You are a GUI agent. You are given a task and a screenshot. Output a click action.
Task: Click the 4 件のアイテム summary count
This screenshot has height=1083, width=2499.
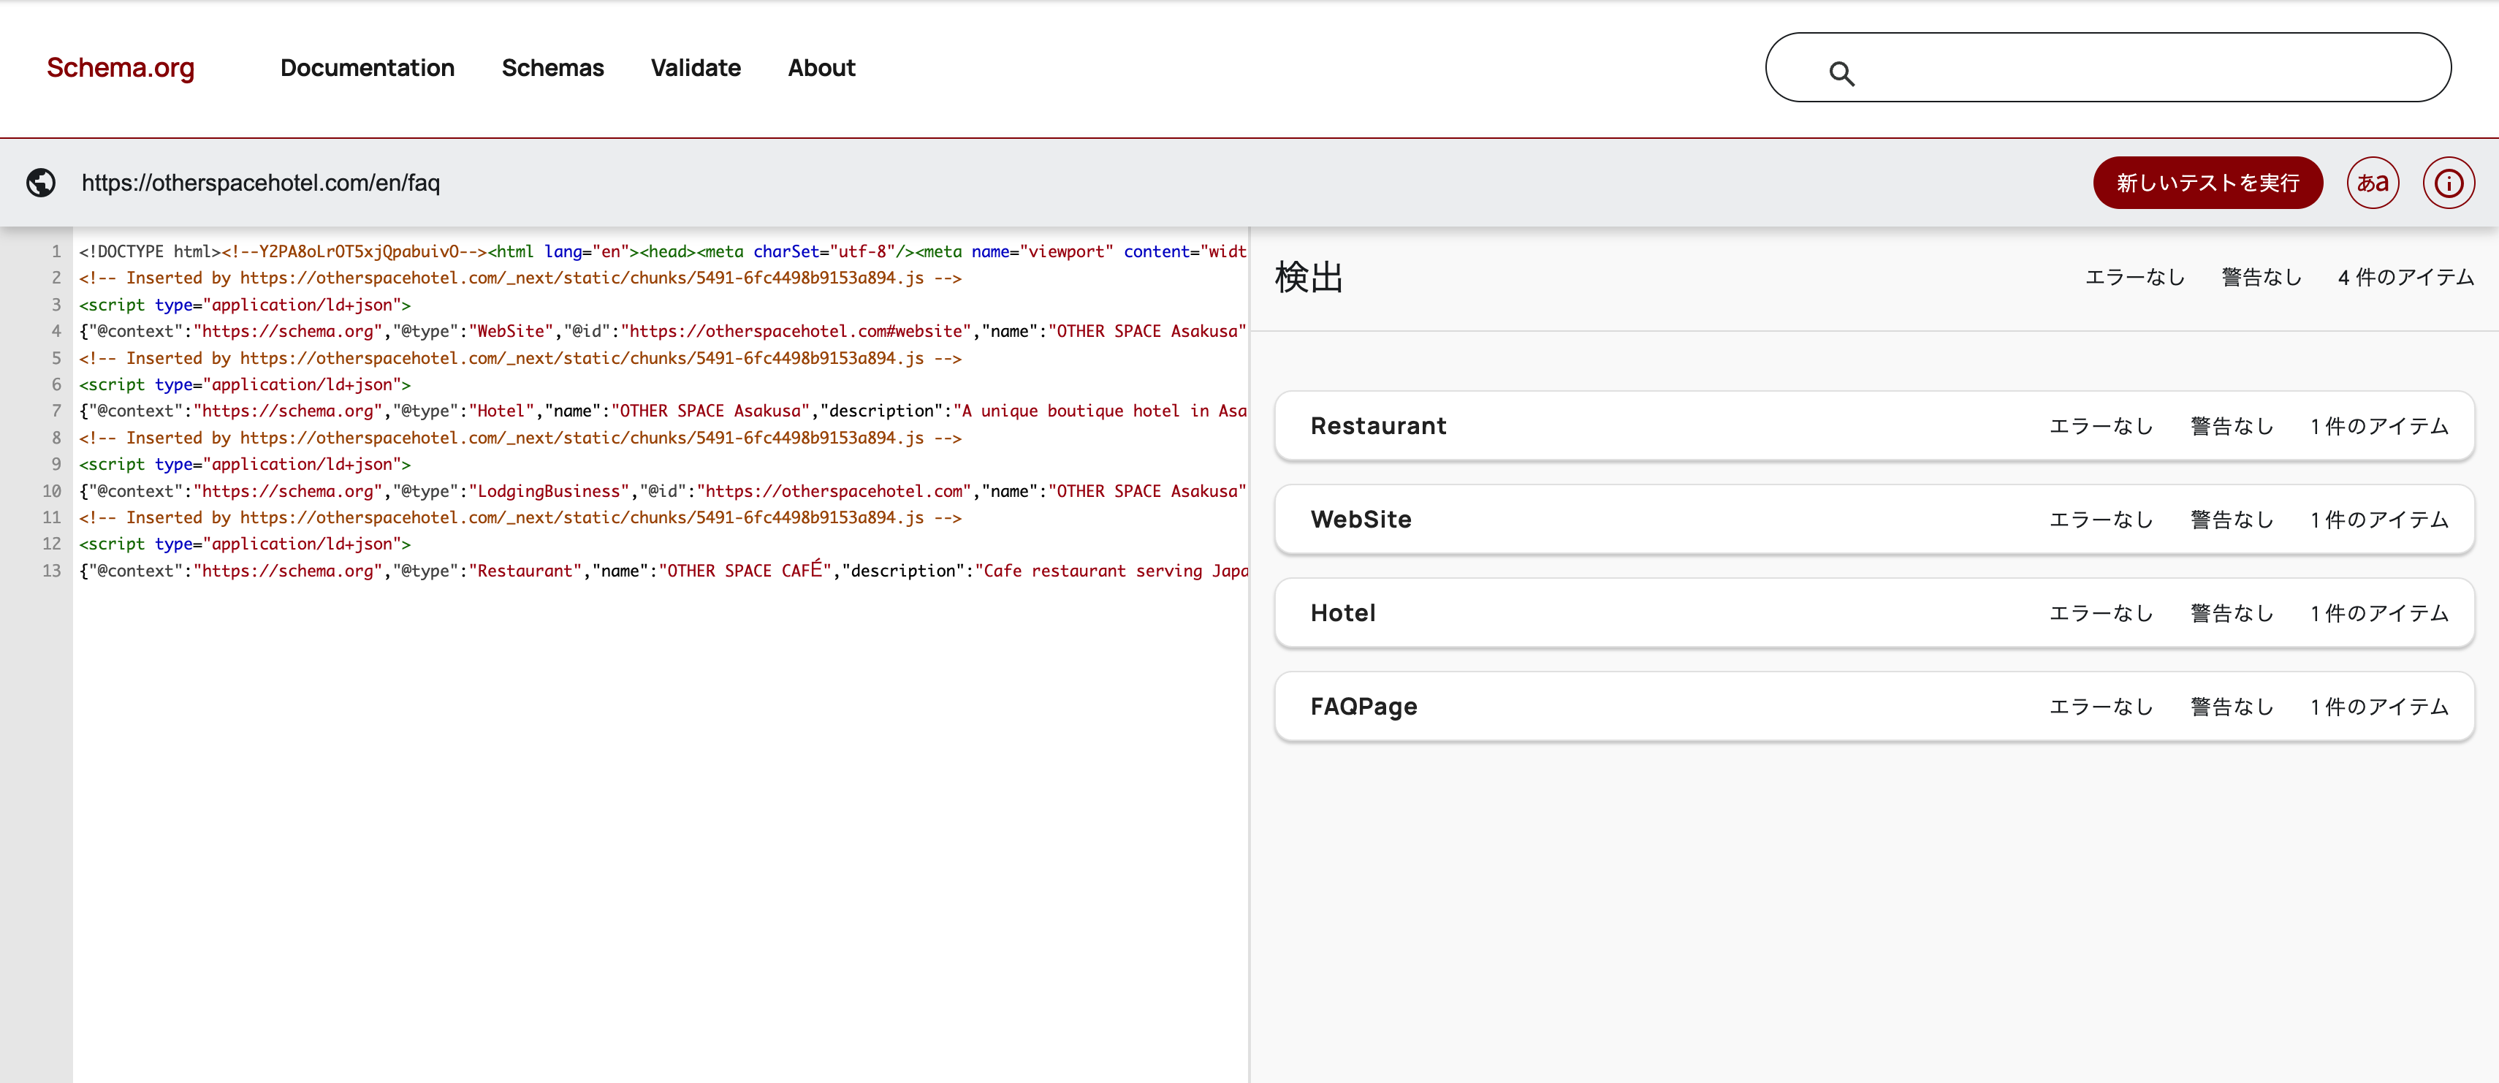tap(2405, 278)
